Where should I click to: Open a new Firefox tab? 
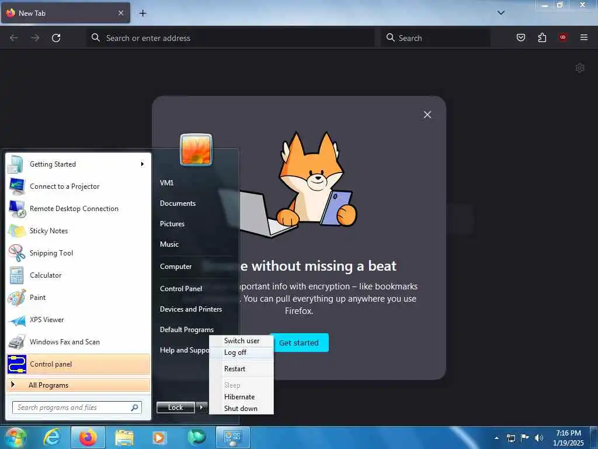[142, 13]
